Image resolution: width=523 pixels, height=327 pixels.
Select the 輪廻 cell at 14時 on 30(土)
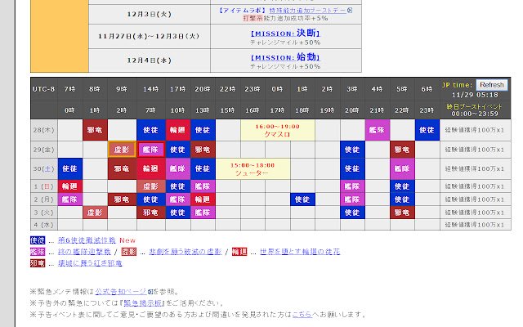pos(150,169)
